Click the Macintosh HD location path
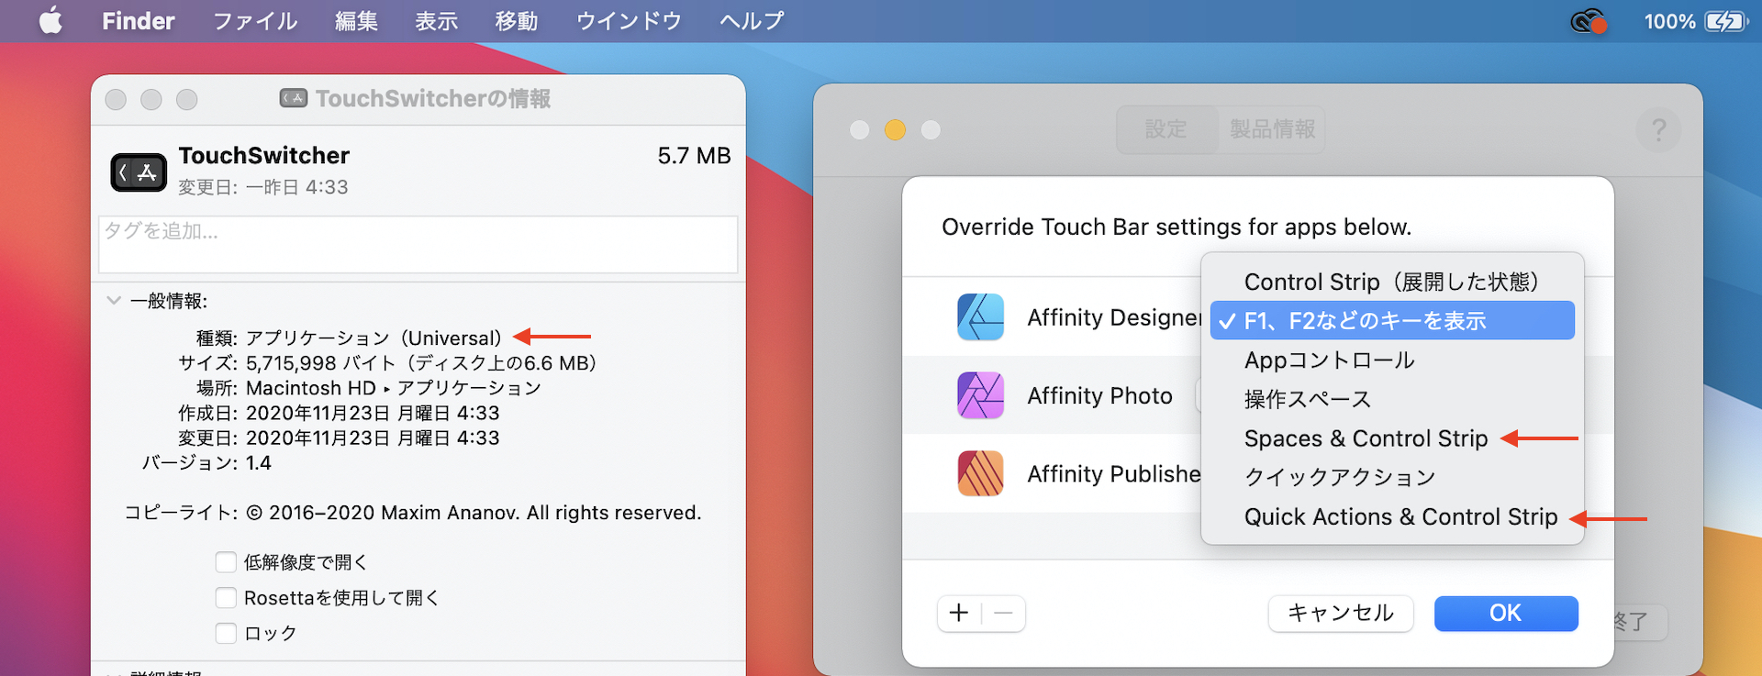 point(394,388)
